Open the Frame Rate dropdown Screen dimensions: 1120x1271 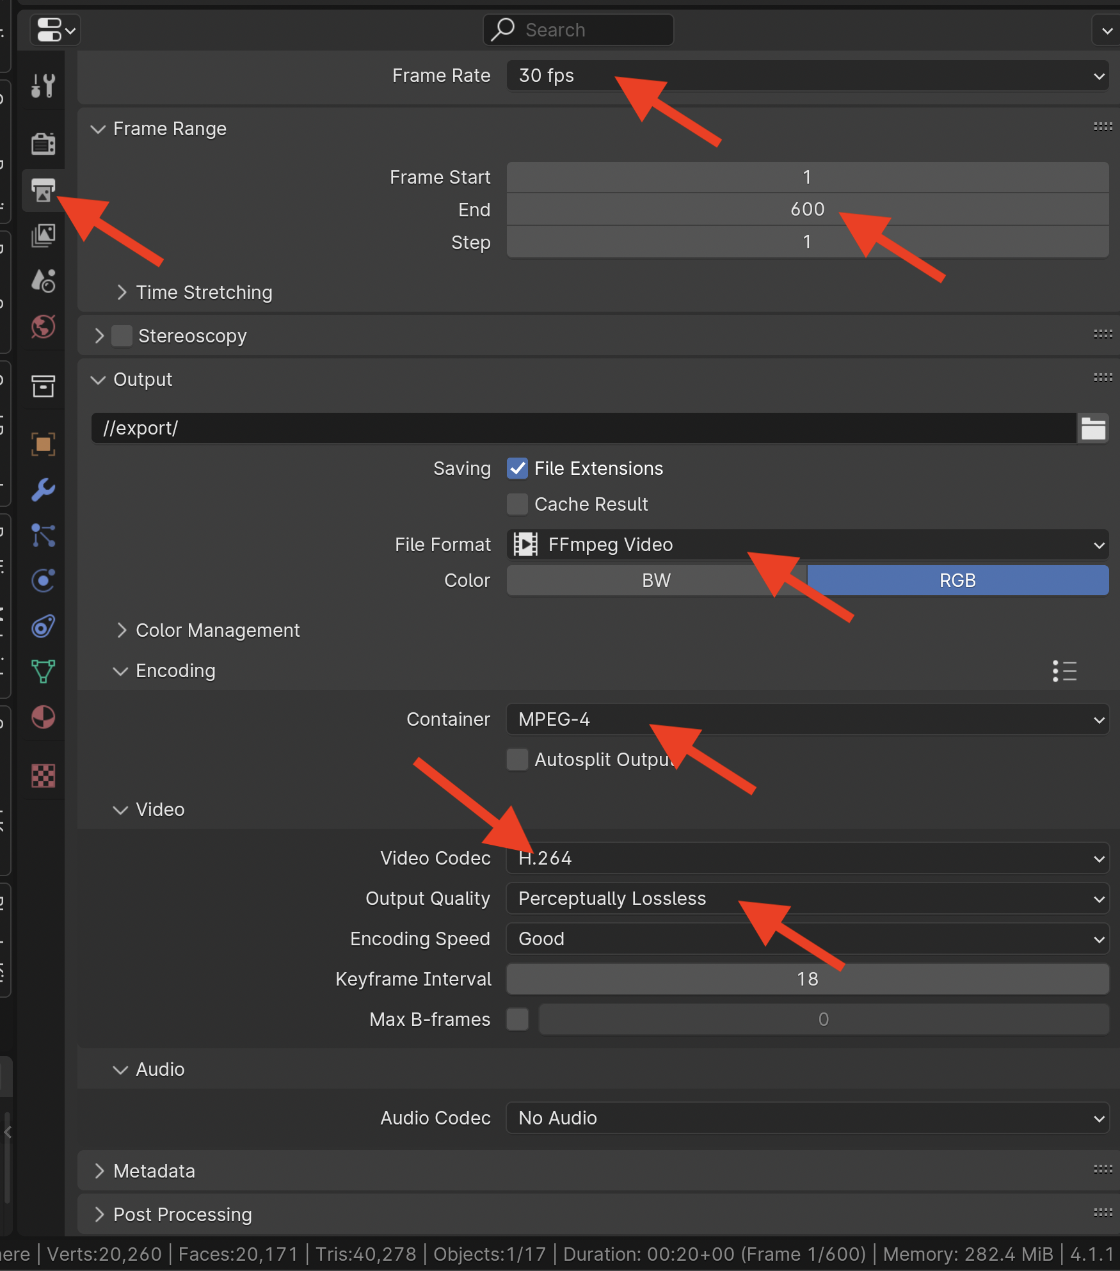coord(808,76)
